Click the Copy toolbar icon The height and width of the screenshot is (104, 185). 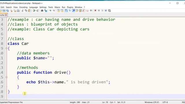click(26, 11)
